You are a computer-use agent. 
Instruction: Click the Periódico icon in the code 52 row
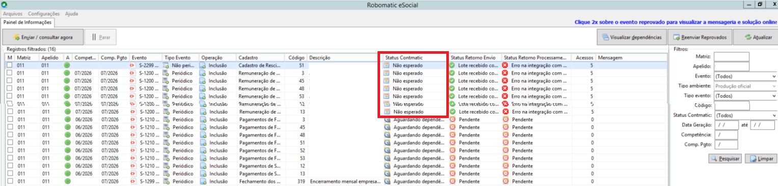tap(166, 150)
